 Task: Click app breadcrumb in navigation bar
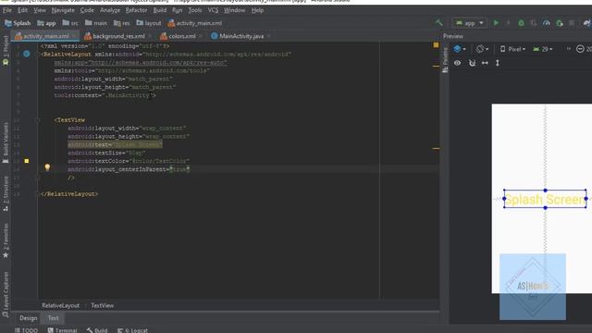[46, 23]
